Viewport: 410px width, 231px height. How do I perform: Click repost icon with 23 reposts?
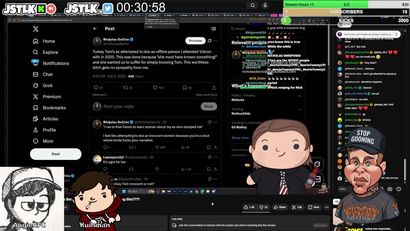pyautogui.click(x=125, y=88)
